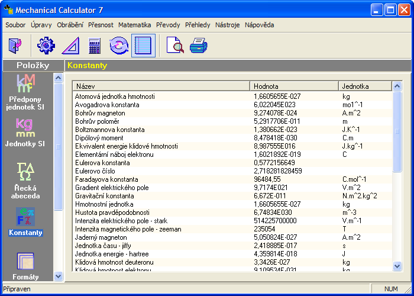Select the Eulerova konstanta row
The width and height of the screenshot is (414, 296).
click(x=232, y=163)
